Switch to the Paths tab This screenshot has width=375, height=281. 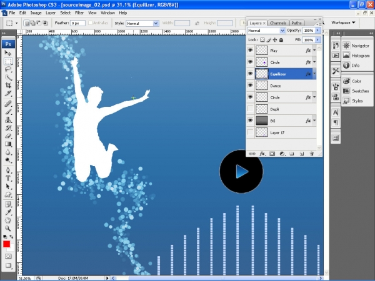(296, 23)
